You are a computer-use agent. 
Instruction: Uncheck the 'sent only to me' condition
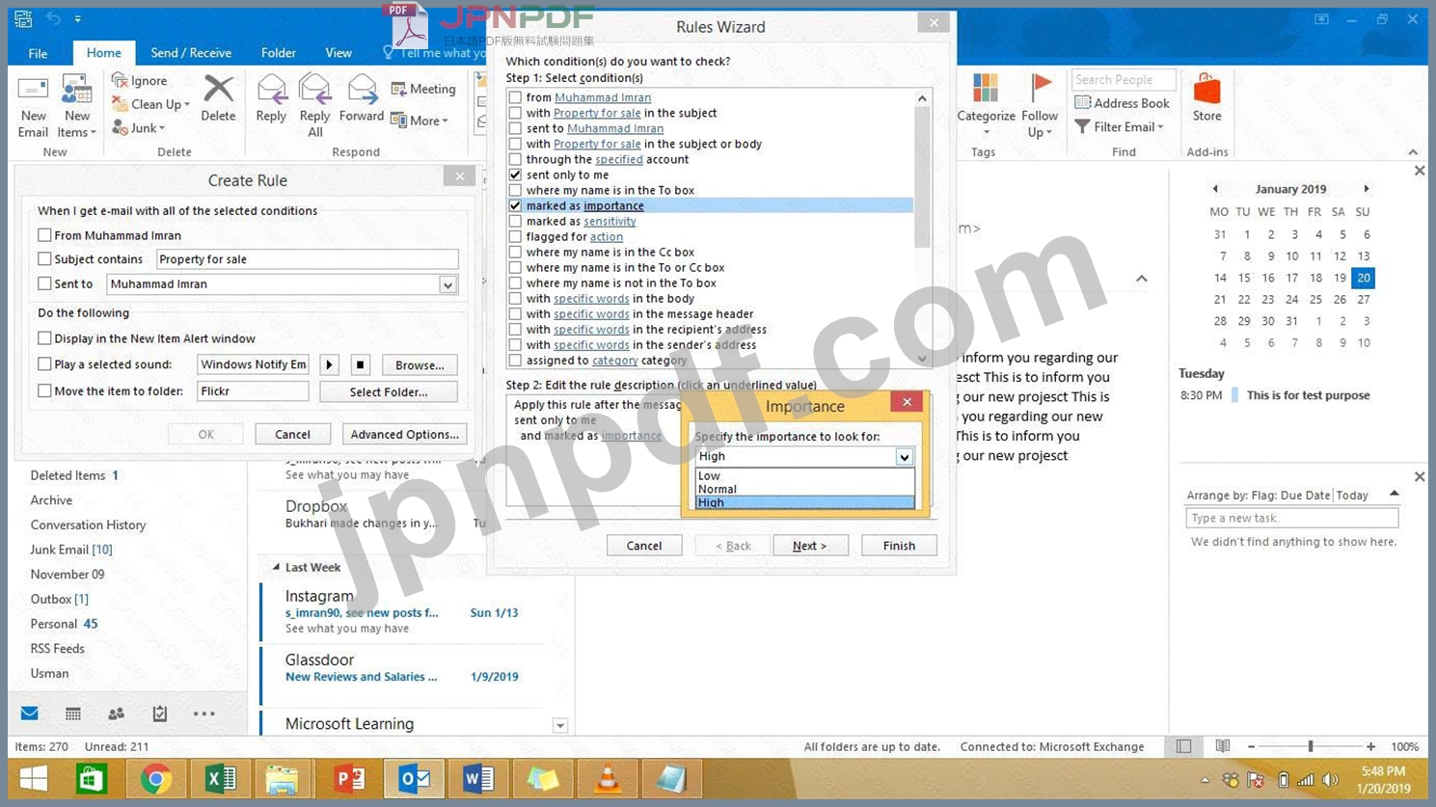[x=516, y=175]
